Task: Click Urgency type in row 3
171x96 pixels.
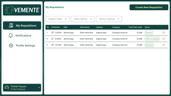Action: tap(101, 45)
